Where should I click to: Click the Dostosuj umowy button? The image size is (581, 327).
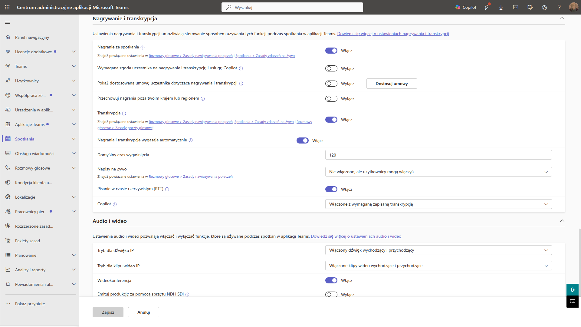coord(392,84)
